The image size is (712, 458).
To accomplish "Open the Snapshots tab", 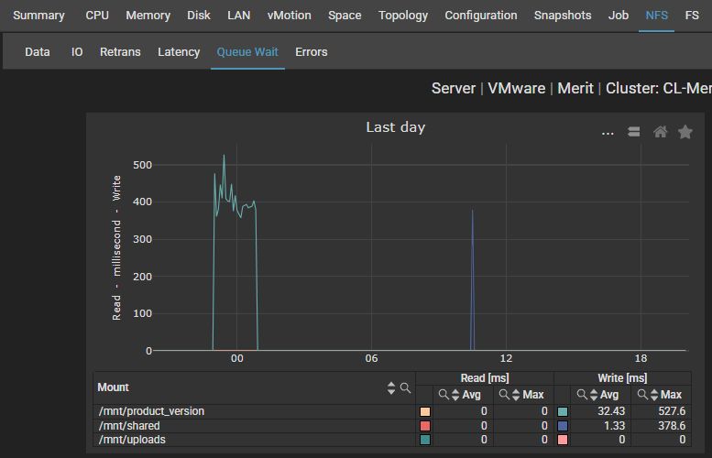I will [x=564, y=16].
